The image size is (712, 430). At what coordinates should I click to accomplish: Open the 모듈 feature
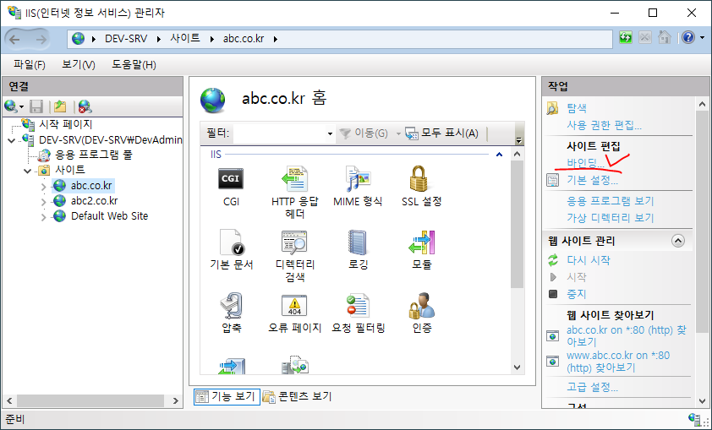pos(421,249)
